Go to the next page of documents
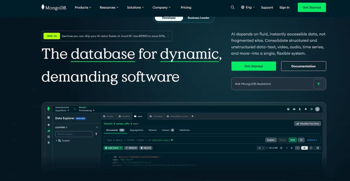The image size is (350, 181). [x=292, y=148]
